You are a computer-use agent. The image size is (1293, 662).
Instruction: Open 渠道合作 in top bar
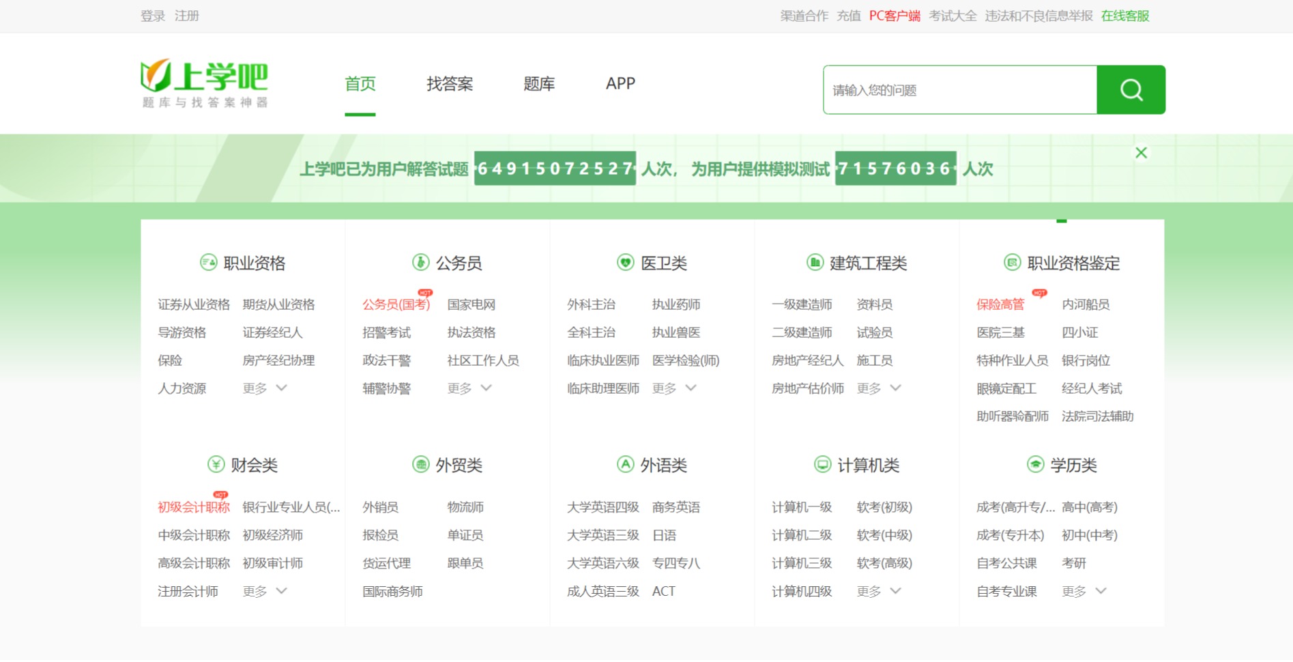[804, 16]
